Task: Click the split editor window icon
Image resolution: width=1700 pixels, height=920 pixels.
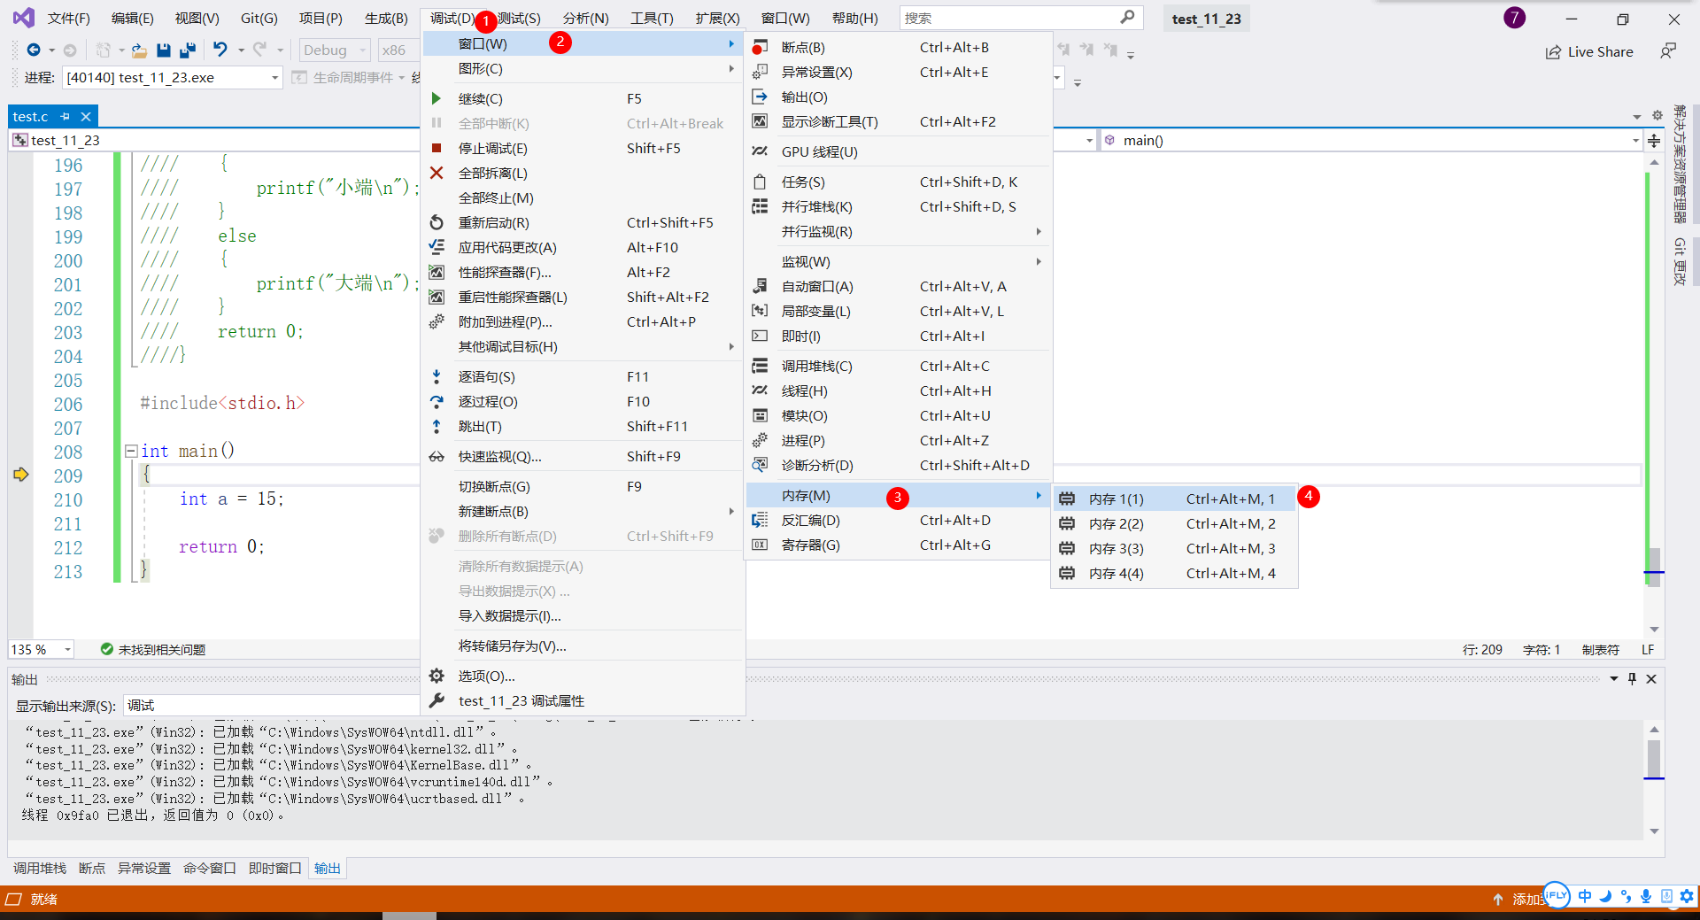Action: pos(1654,140)
